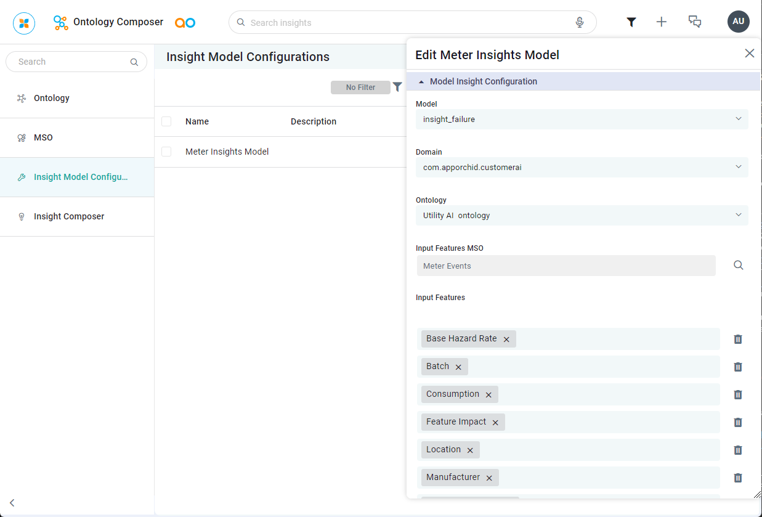Viewport: 762px width, 517px height.
Task: Click the funnel icon next to No Filter
Action: coord(397,87)
